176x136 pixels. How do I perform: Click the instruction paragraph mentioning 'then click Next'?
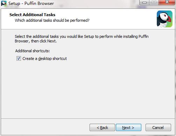[x=82, y=39]
